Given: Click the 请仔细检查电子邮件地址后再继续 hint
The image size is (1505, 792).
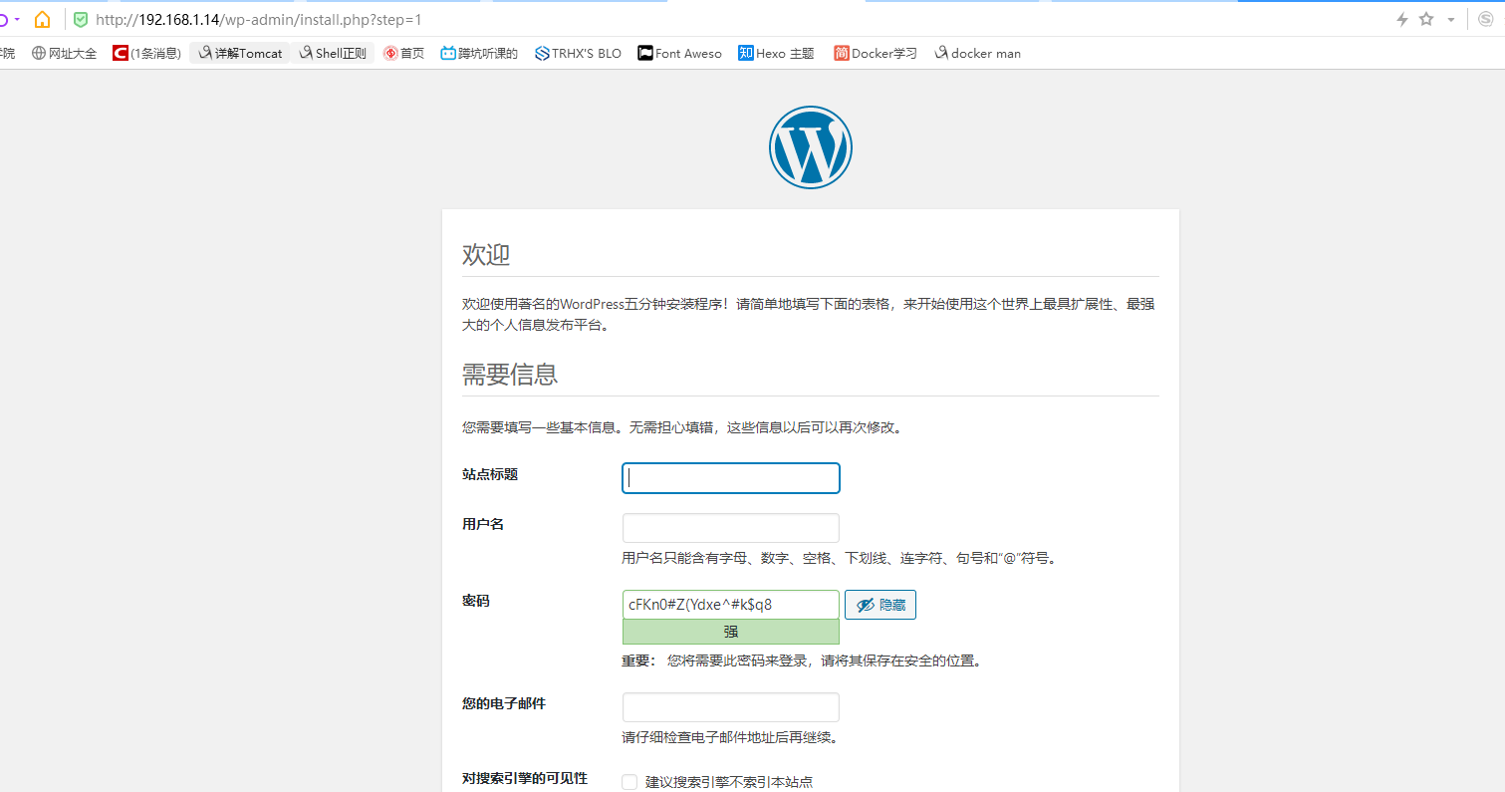Looking at the screenshot, I should [x=730, y=737].
